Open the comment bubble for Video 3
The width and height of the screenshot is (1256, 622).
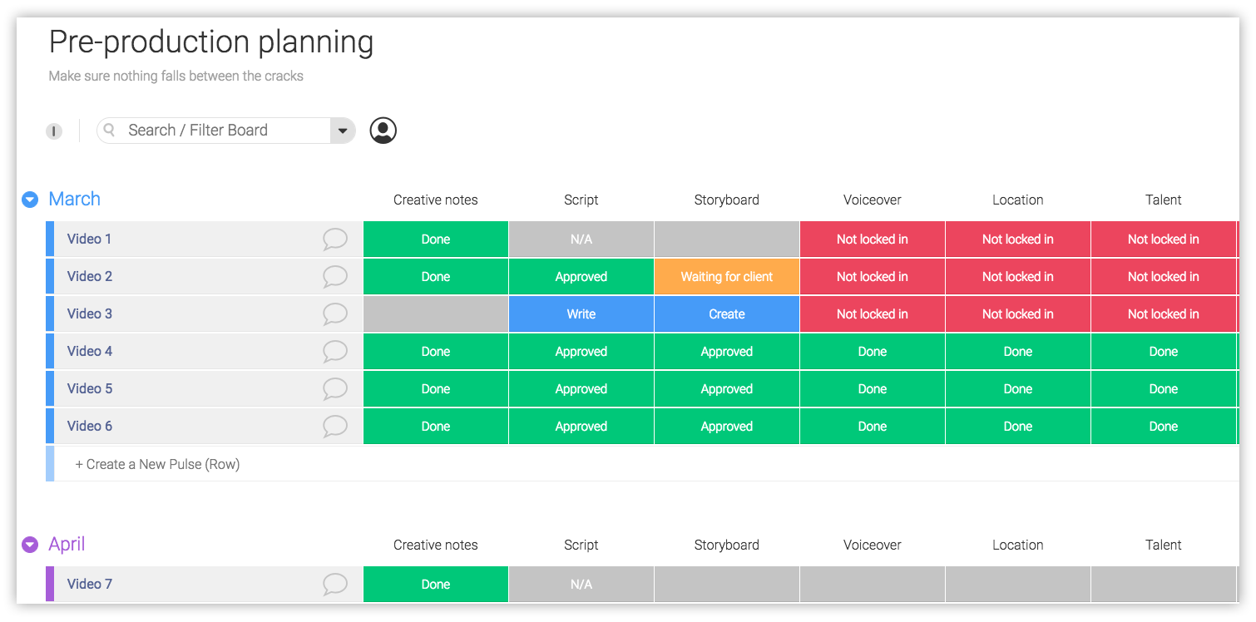point(334,314)
